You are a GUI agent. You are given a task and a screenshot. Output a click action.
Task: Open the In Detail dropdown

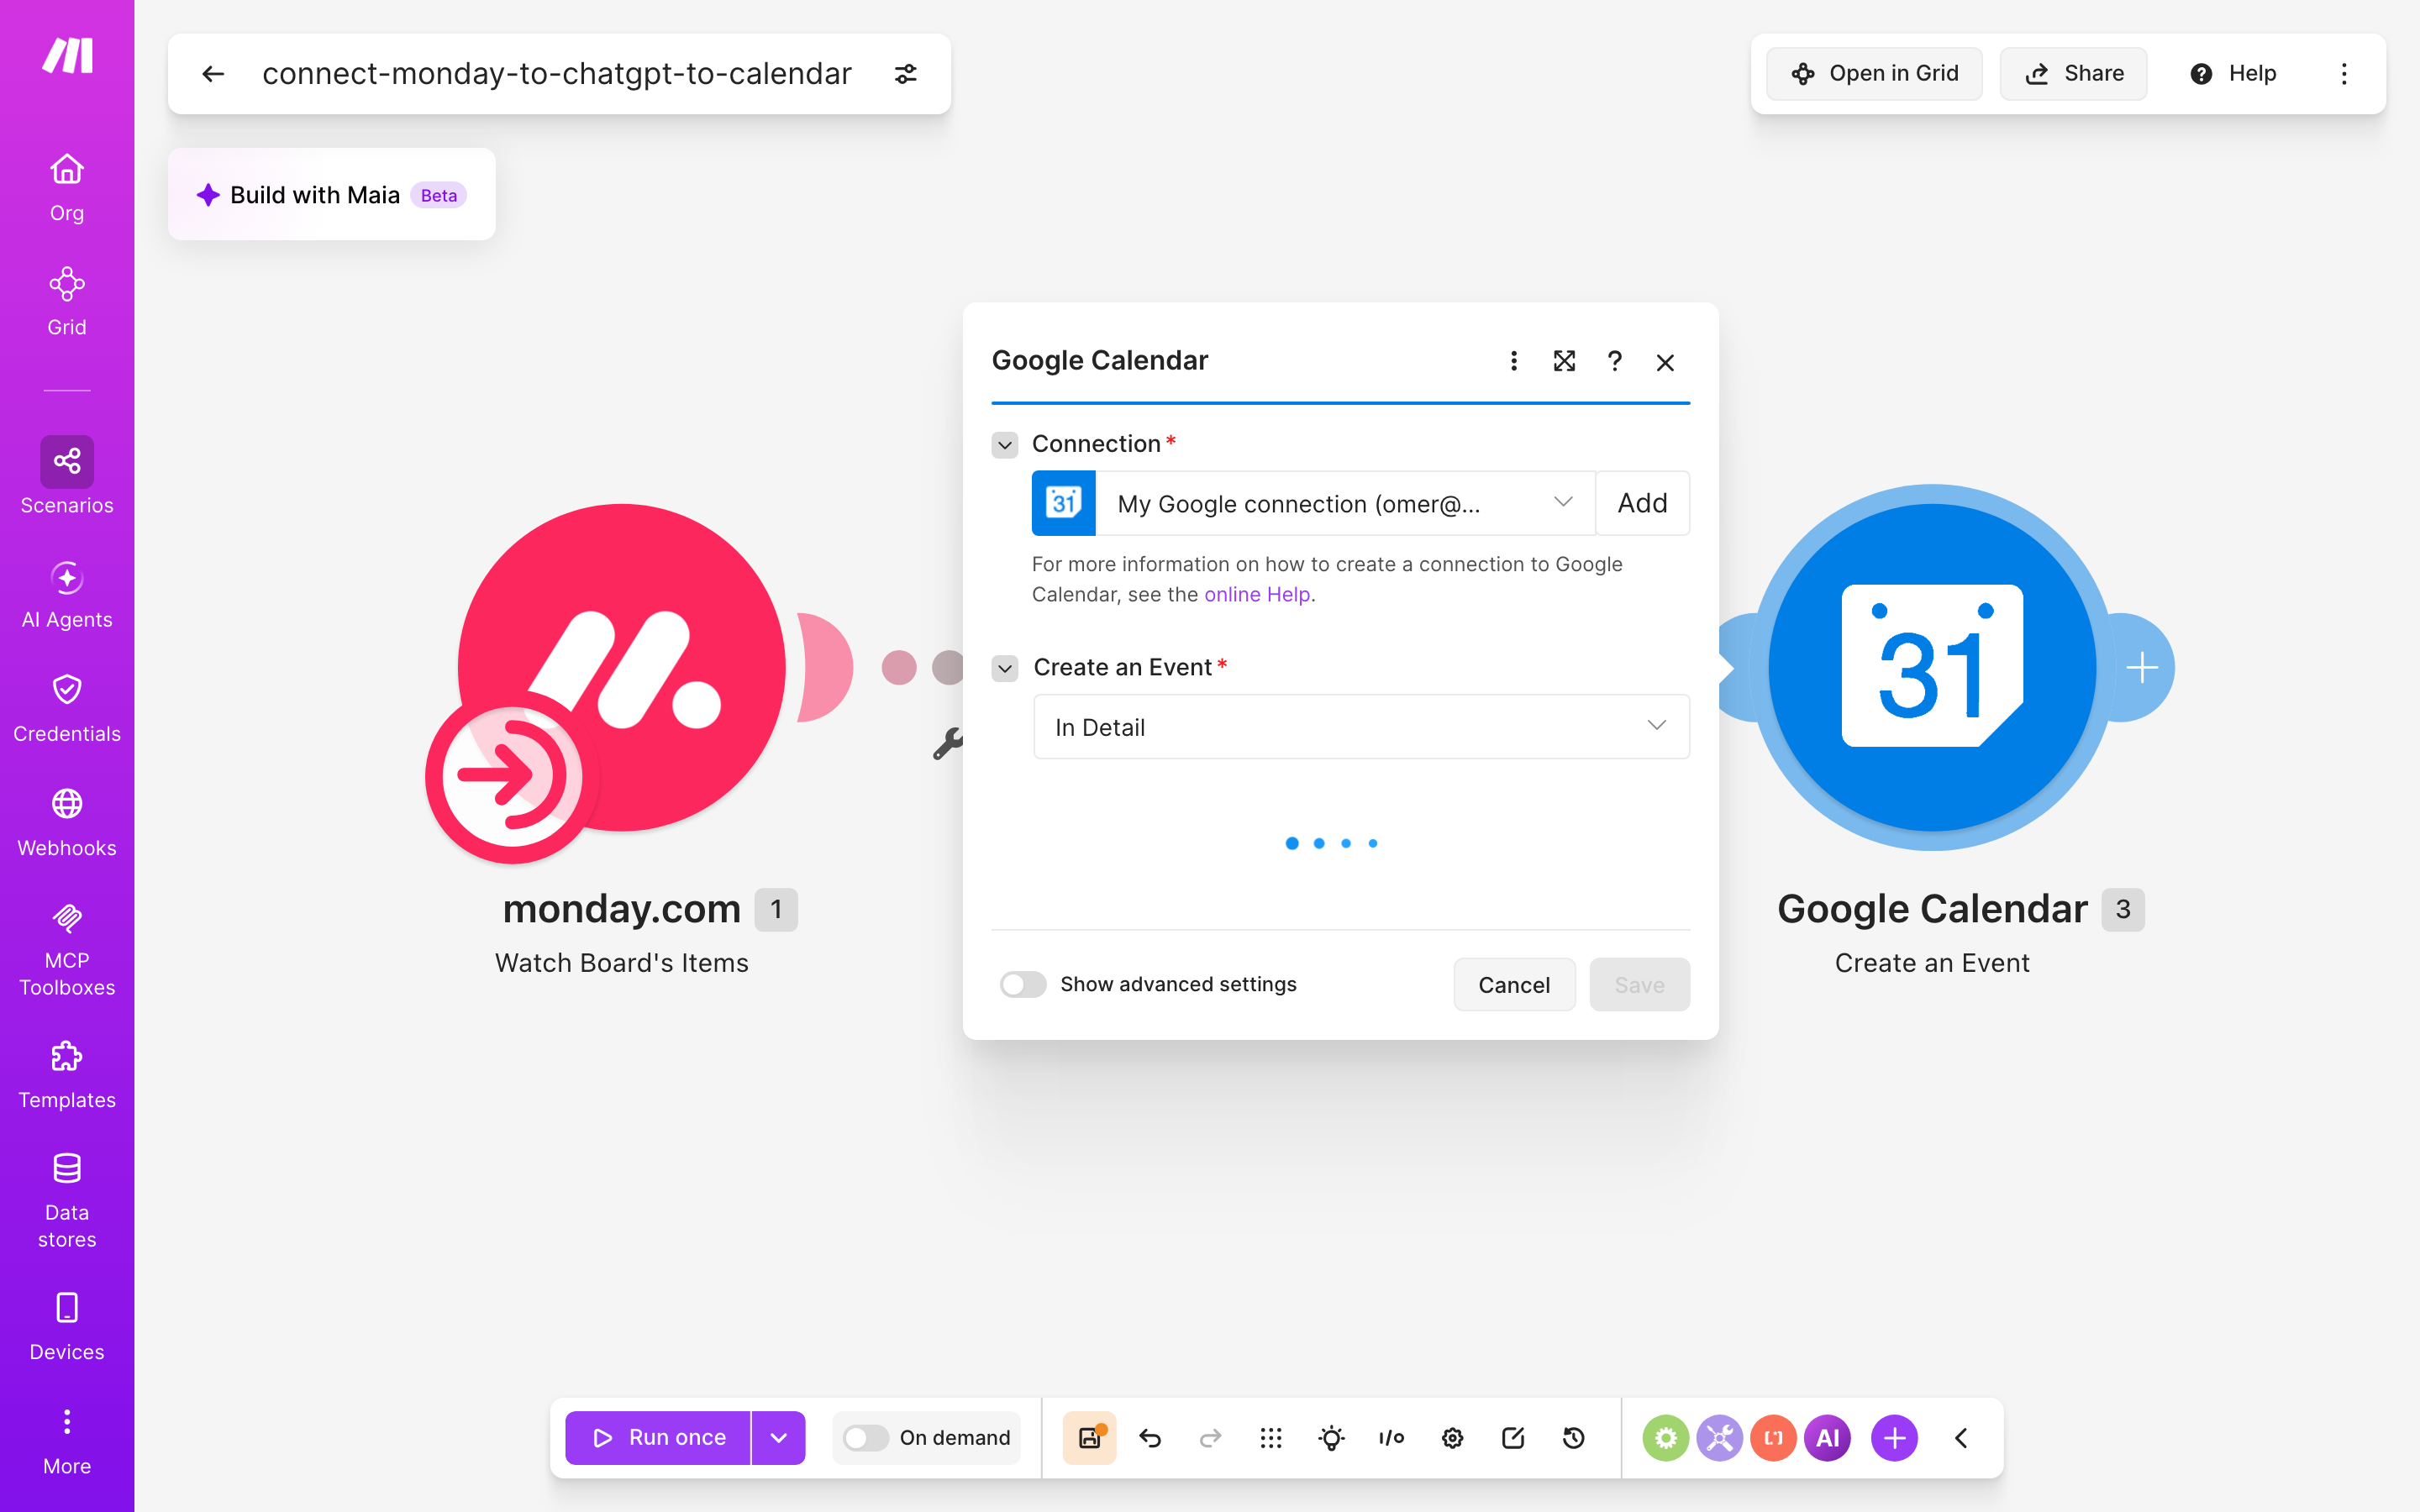[x=1361, y=727]
